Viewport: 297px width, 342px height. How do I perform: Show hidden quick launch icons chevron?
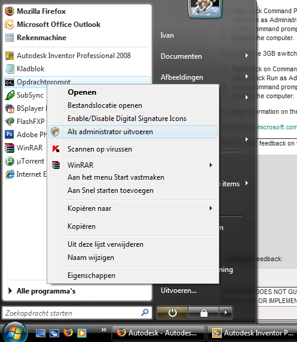[104, 329]
